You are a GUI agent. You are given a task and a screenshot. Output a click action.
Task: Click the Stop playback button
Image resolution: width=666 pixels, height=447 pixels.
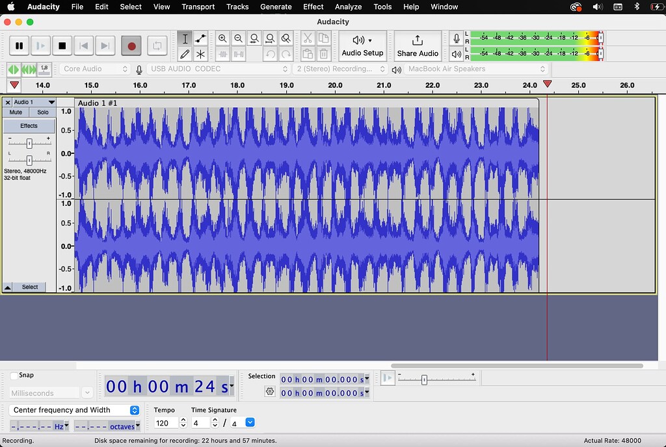[62, 45]
